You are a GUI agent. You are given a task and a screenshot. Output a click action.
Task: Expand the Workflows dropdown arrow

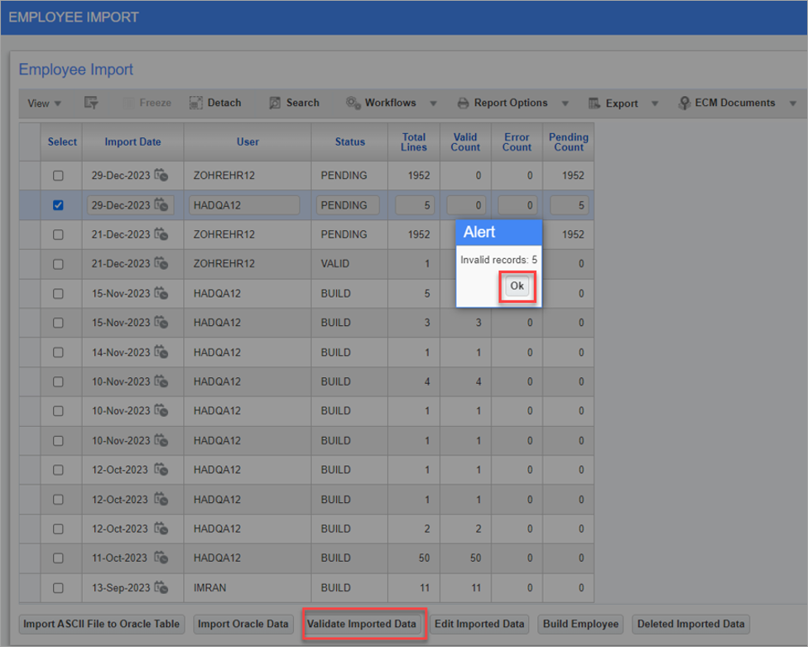(x=433, y=103)
